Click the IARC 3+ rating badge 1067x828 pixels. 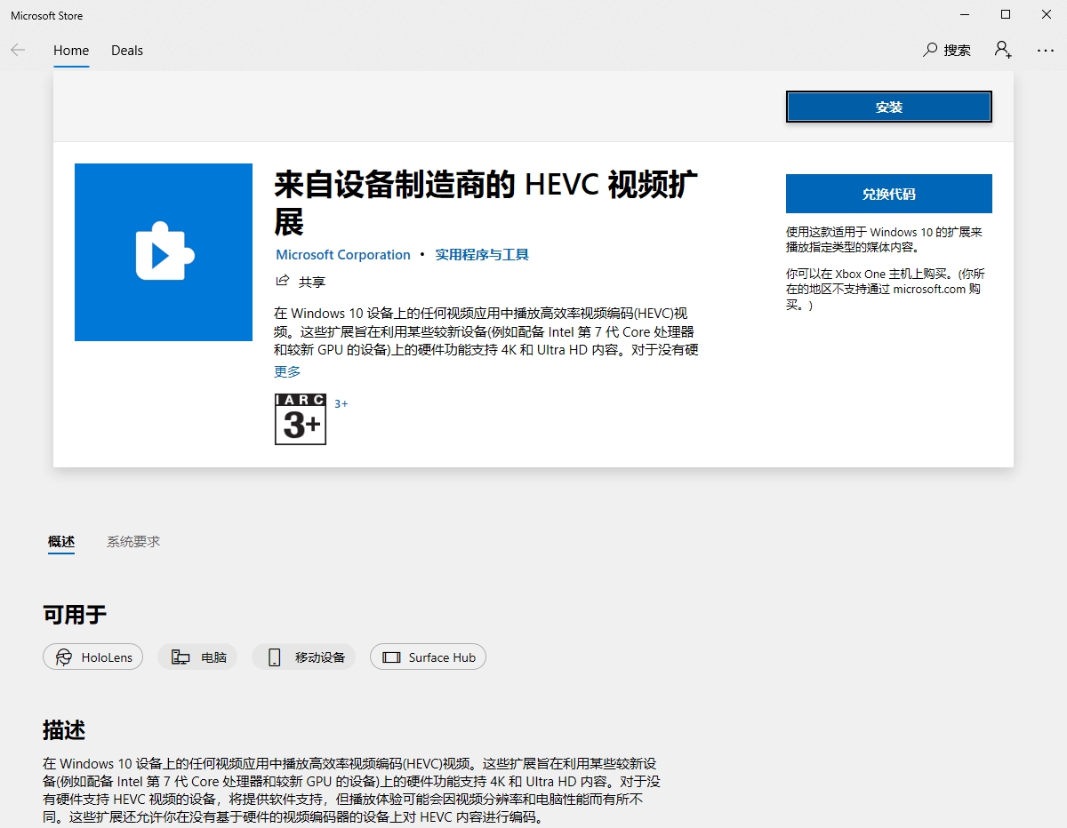tap(301, 419)
